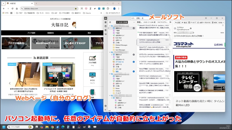Open a new tab in Chrome
The height and width of the screenshot is (130, 232).
pyautogui.click(x=36, y=3)
